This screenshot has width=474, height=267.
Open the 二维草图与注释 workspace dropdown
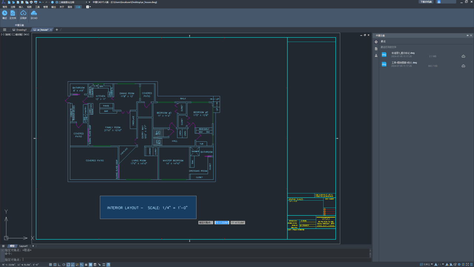tap(71, 2)
